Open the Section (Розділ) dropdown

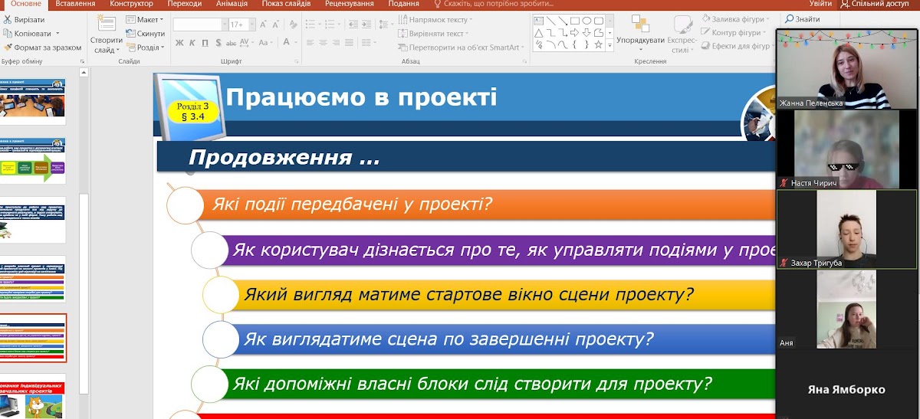pos(145,47)
